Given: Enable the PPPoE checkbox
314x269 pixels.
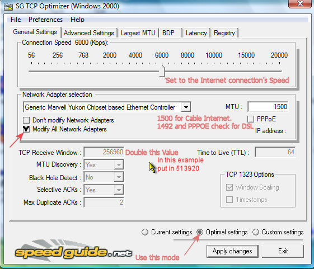Looking at the screenshot, I should (x=251, y=119).
